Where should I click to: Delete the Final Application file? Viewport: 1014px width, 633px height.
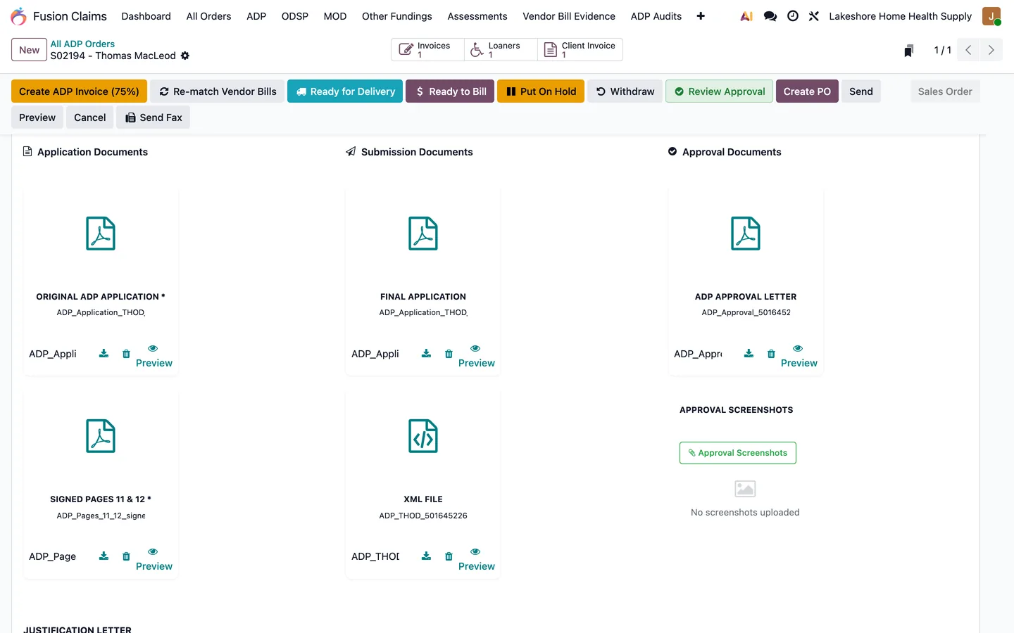click(x=449, y=354)
